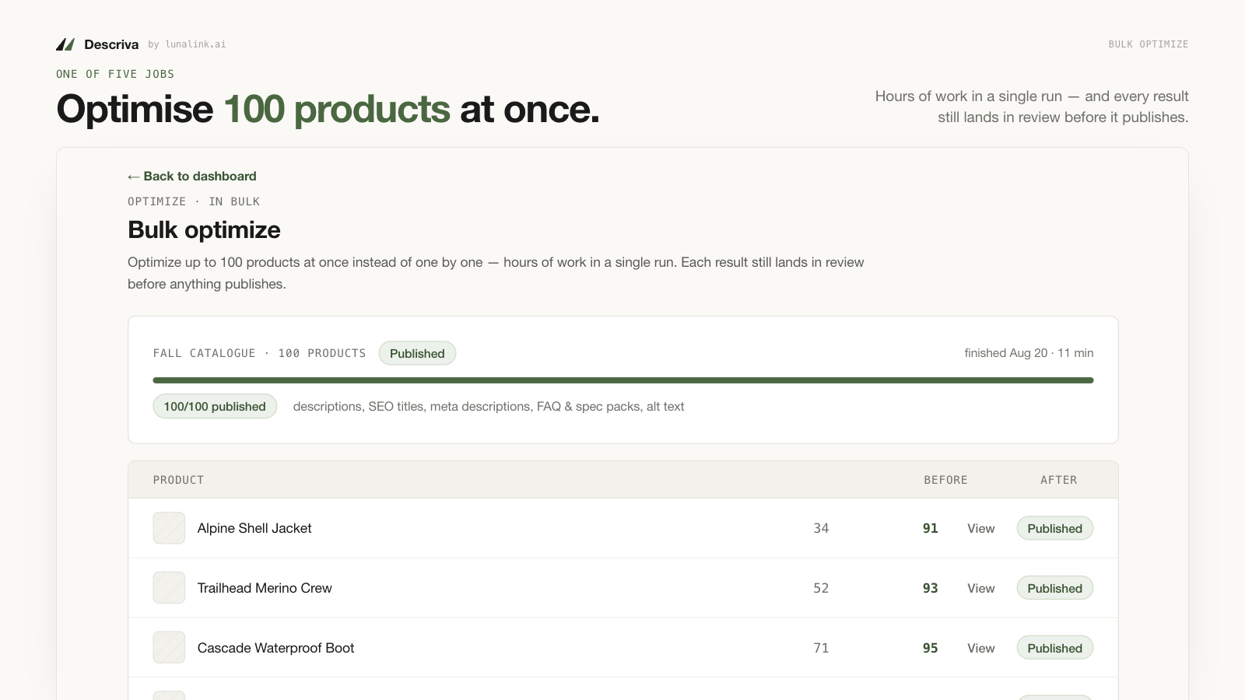Image resolution: width=1245 pixels, height=700 pixels.
Task: Click the after score 95
Action: [931, 648]
